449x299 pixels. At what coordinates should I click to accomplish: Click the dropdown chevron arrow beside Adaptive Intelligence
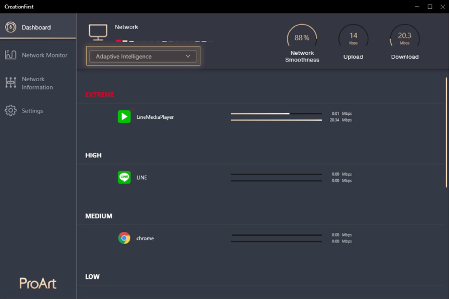click(x=188, y=57)
